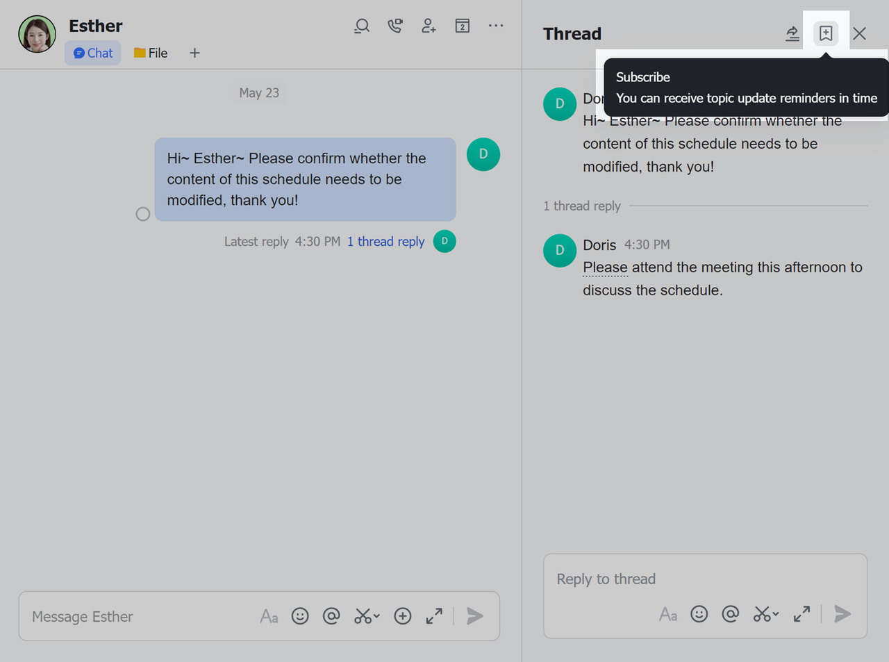
Task: Open the more options ellipsis menu
Action: click(x=496, y=26)
